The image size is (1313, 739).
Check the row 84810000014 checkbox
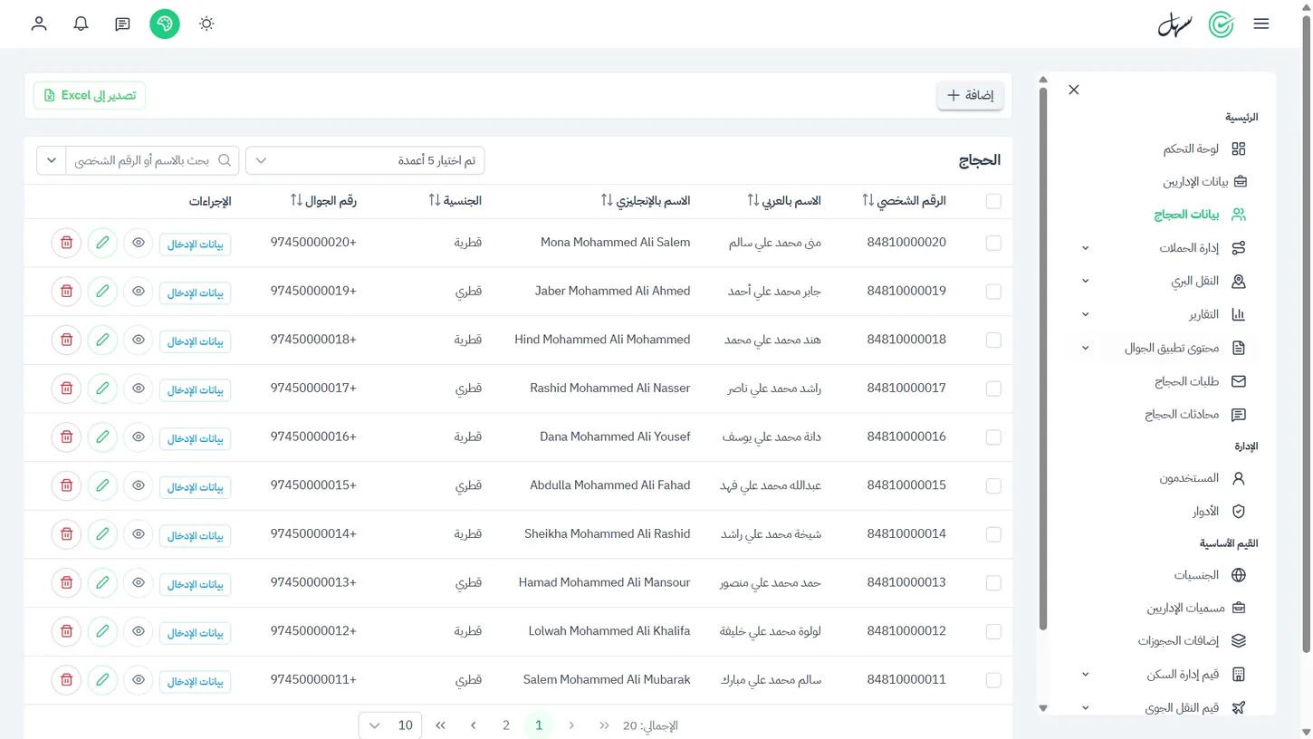tap(993, 534)
